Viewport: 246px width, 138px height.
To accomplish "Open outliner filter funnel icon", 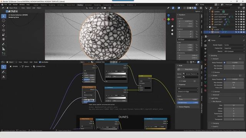I will click(x=239, y=8).
